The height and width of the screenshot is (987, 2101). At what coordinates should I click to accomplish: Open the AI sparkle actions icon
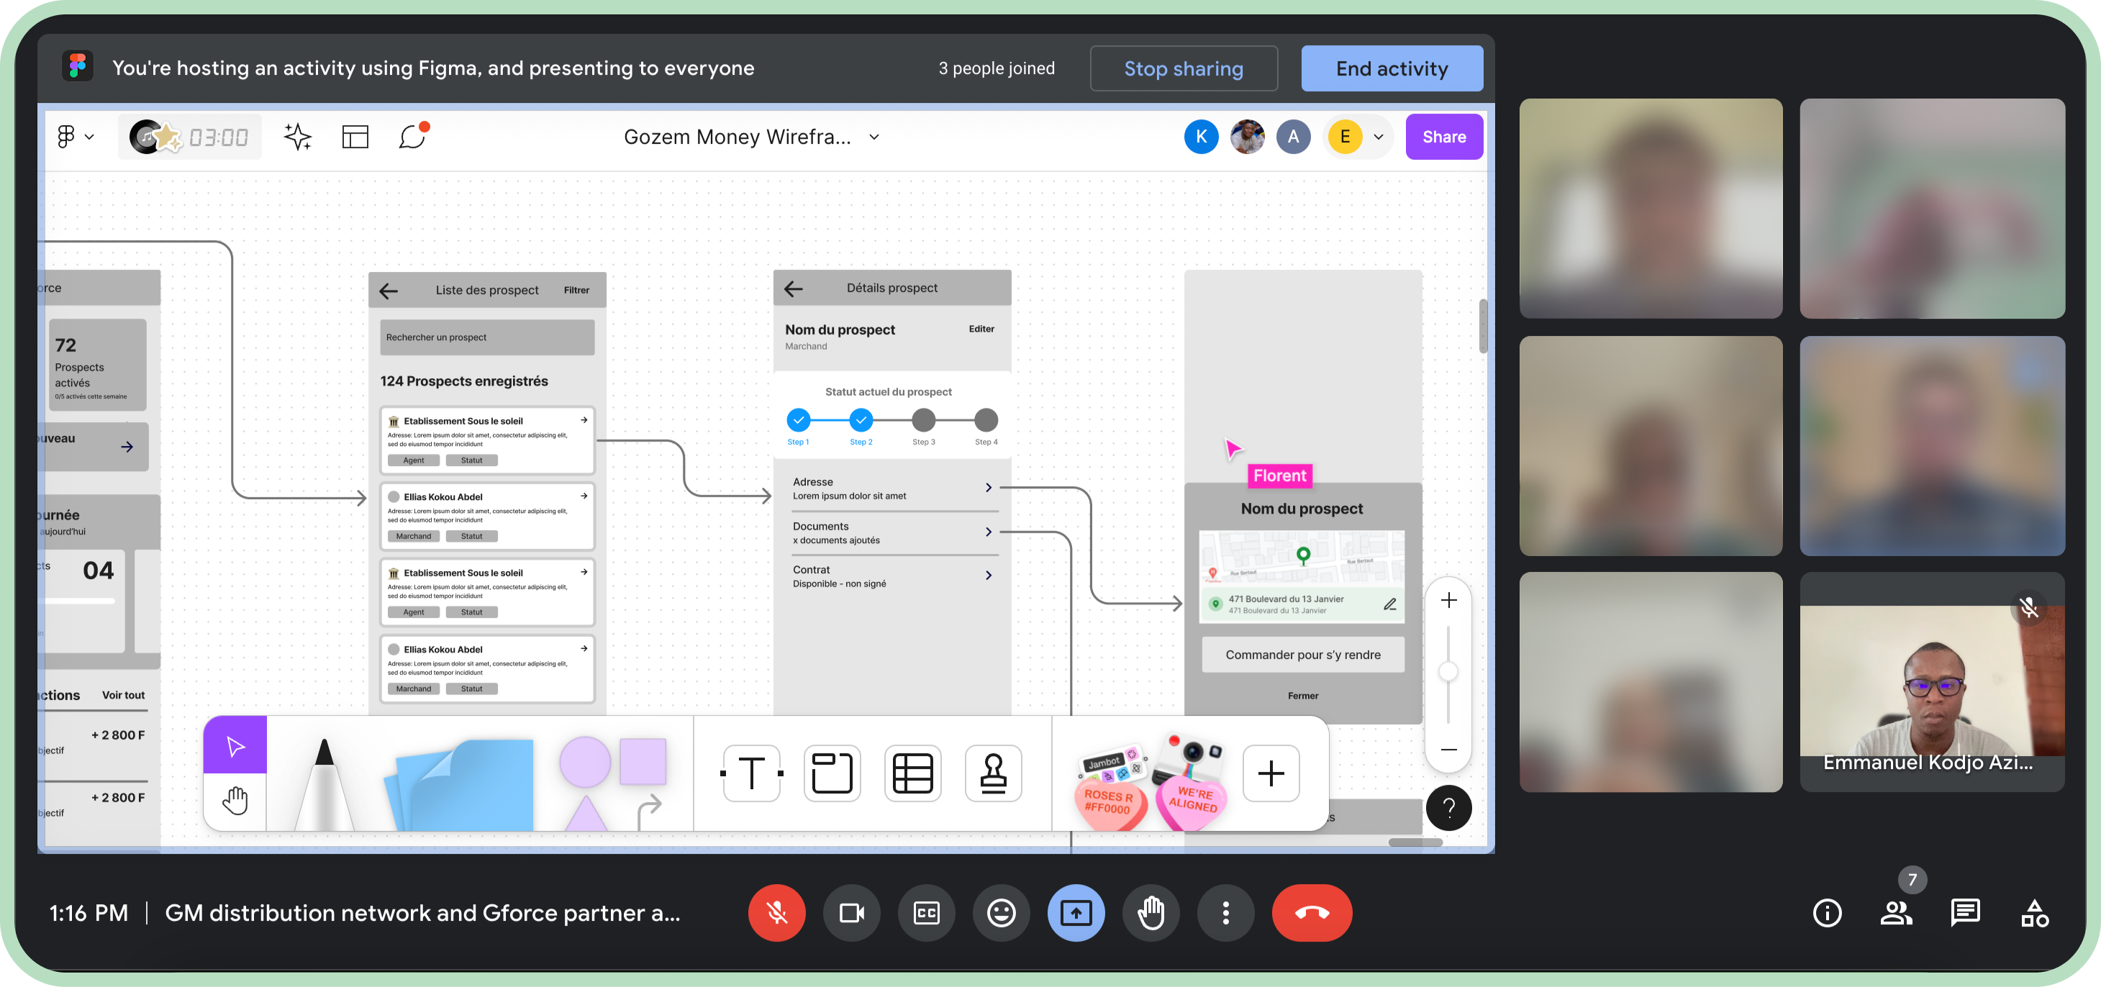point(298,136)
